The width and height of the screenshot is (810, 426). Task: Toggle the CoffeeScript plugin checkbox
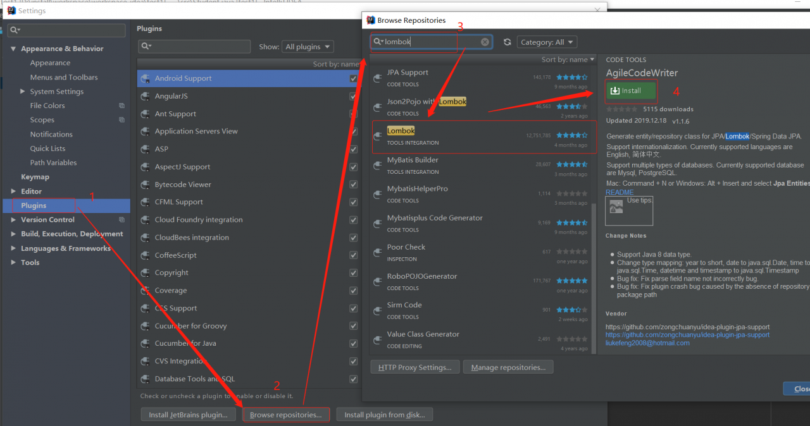tap(353, 255)
